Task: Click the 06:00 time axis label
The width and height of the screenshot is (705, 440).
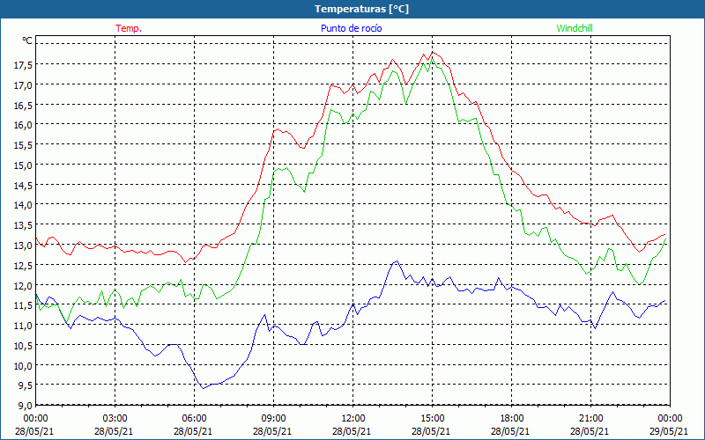Action: (x=194, y=418)
